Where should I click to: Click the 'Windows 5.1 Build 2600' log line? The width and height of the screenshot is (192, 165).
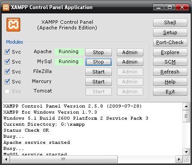click(76, 118)
